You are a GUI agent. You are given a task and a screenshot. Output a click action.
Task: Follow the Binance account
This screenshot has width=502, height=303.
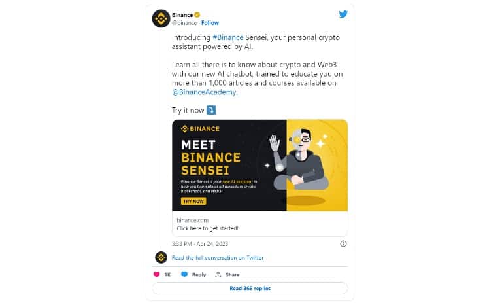tap(210, 23)
